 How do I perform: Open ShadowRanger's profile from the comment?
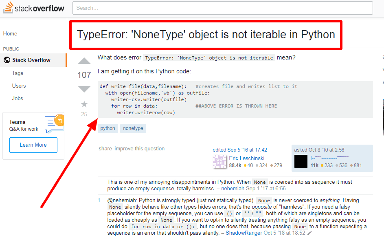click(244, 233)
